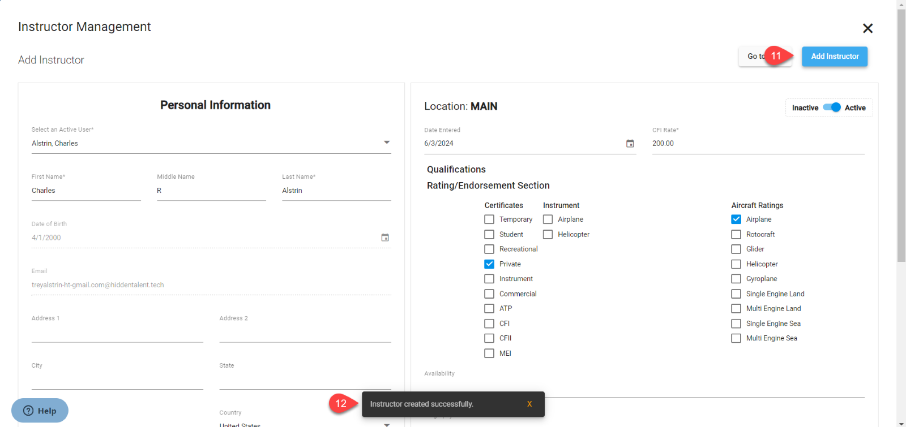This screenshot has height=427, width=906.
Task: Click the page's vertical scrollbar thumb
Action: (901, 136)
